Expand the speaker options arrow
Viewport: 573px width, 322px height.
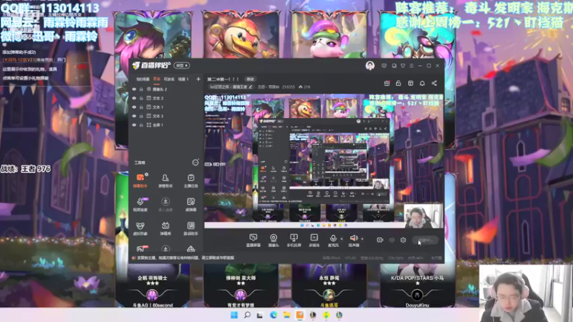point(362,239)
